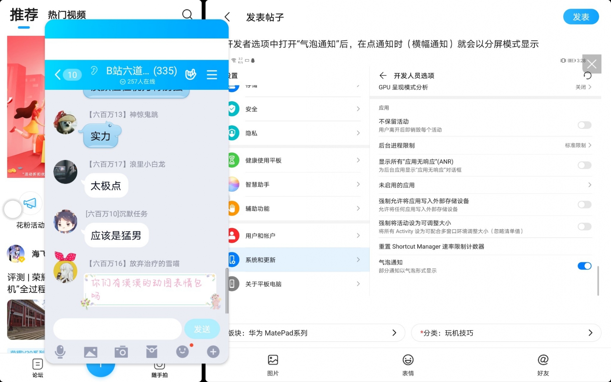Tap the microphone voice input icon
The width and height of the screenshot is (611, 382).
pos(60,352)
